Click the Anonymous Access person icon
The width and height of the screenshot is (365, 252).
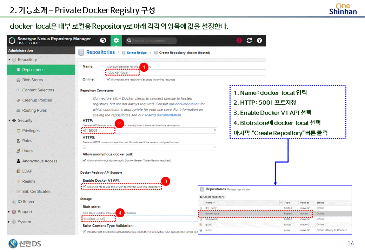pos(18,161)
